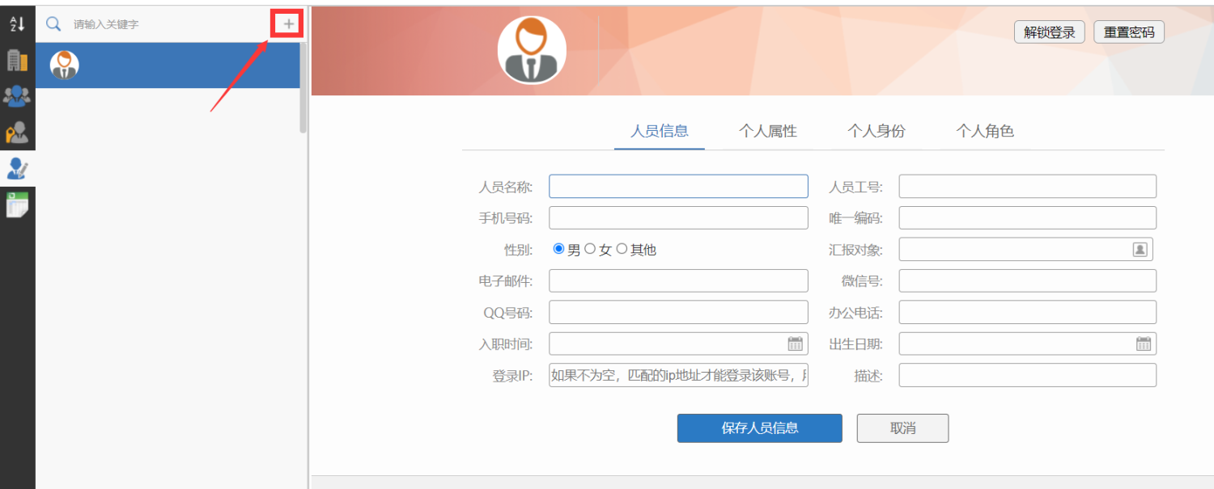
Task: Select the 男 radio button
Action: 558,249
